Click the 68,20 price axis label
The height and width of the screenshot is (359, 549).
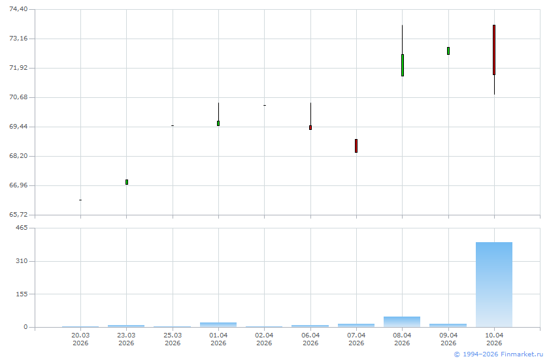[19, 156]
